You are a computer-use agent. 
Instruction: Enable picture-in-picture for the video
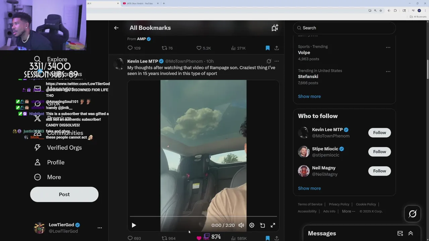tap(262, 225)
